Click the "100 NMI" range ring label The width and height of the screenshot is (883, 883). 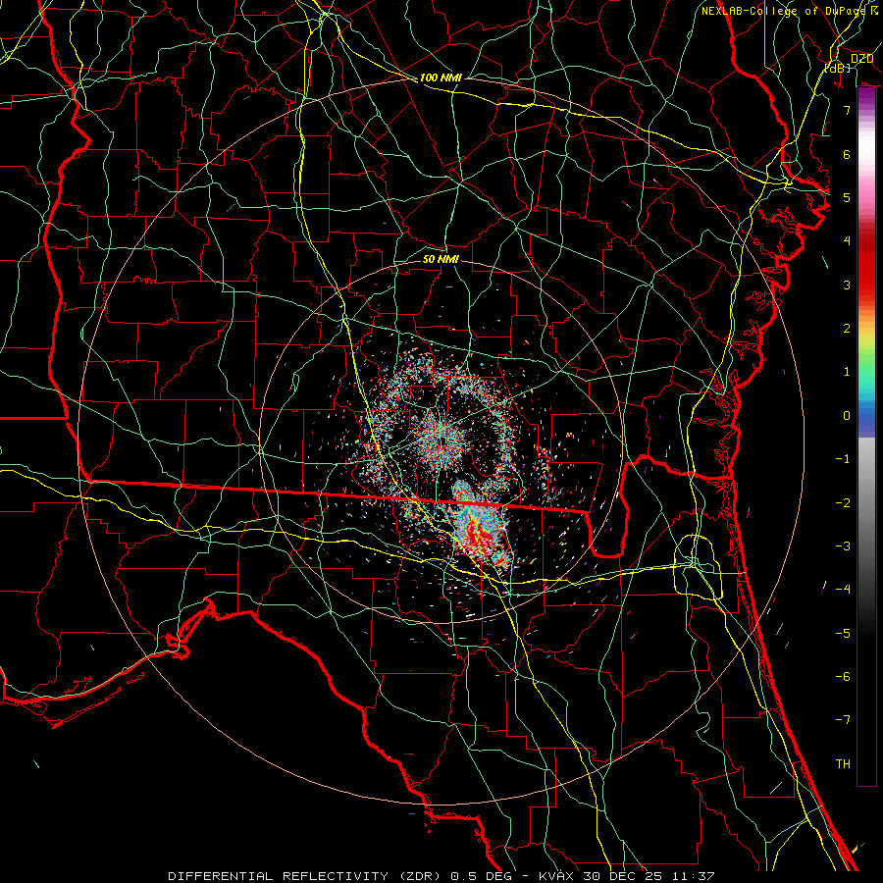point(441,78)
